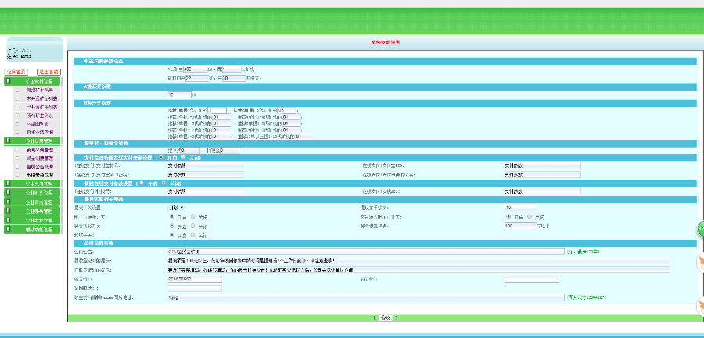704x338 pixels.
Task: Select 开启 radio in the 支付宝 payment header
Action: (161, 158)
